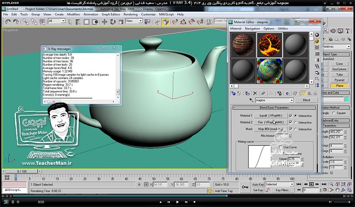Click Assign Material to Selection icon

click(247, 94)
